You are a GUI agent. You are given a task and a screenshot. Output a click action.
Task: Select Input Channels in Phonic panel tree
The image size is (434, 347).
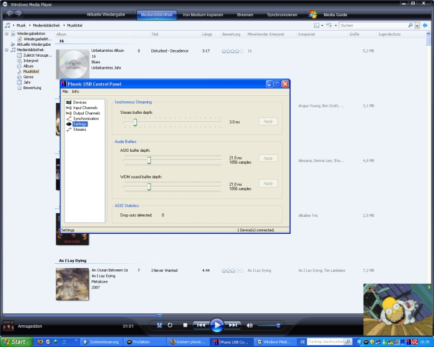[x=85, y=108]
